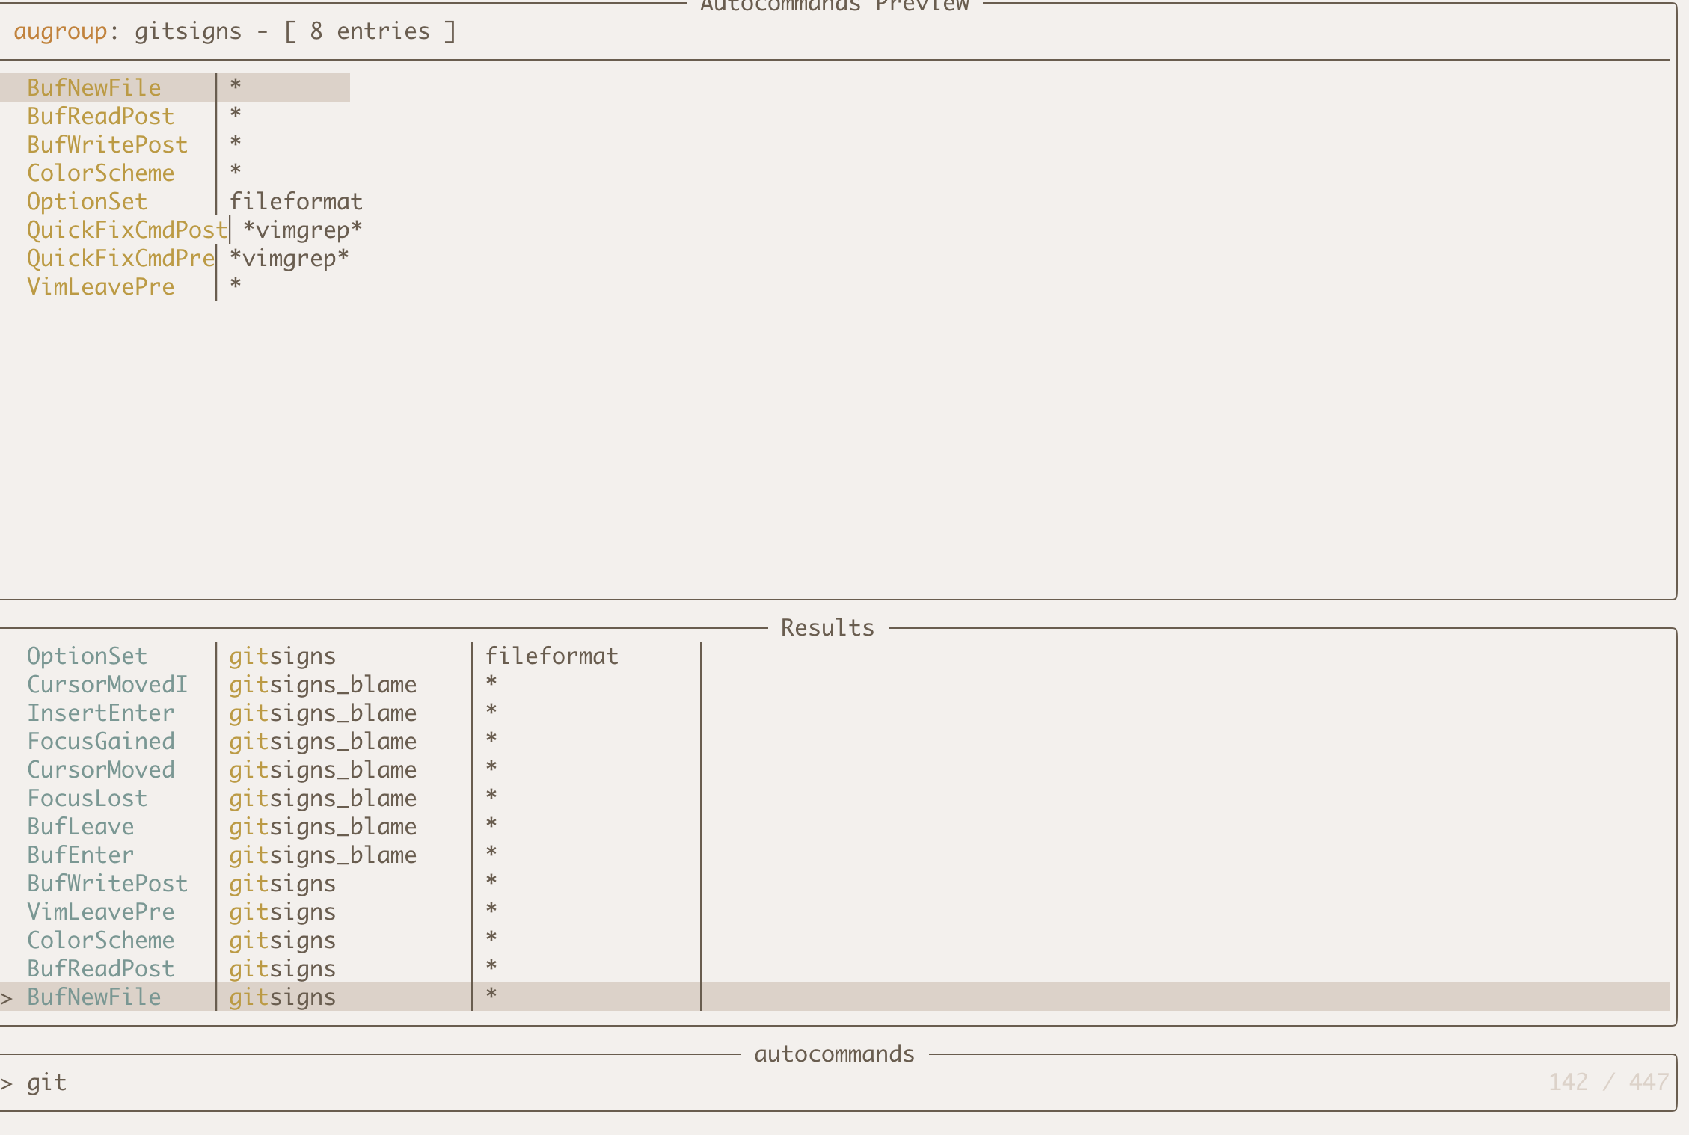
Task: Click the 142 / 447 match counter
Action: [1609, 1081]
